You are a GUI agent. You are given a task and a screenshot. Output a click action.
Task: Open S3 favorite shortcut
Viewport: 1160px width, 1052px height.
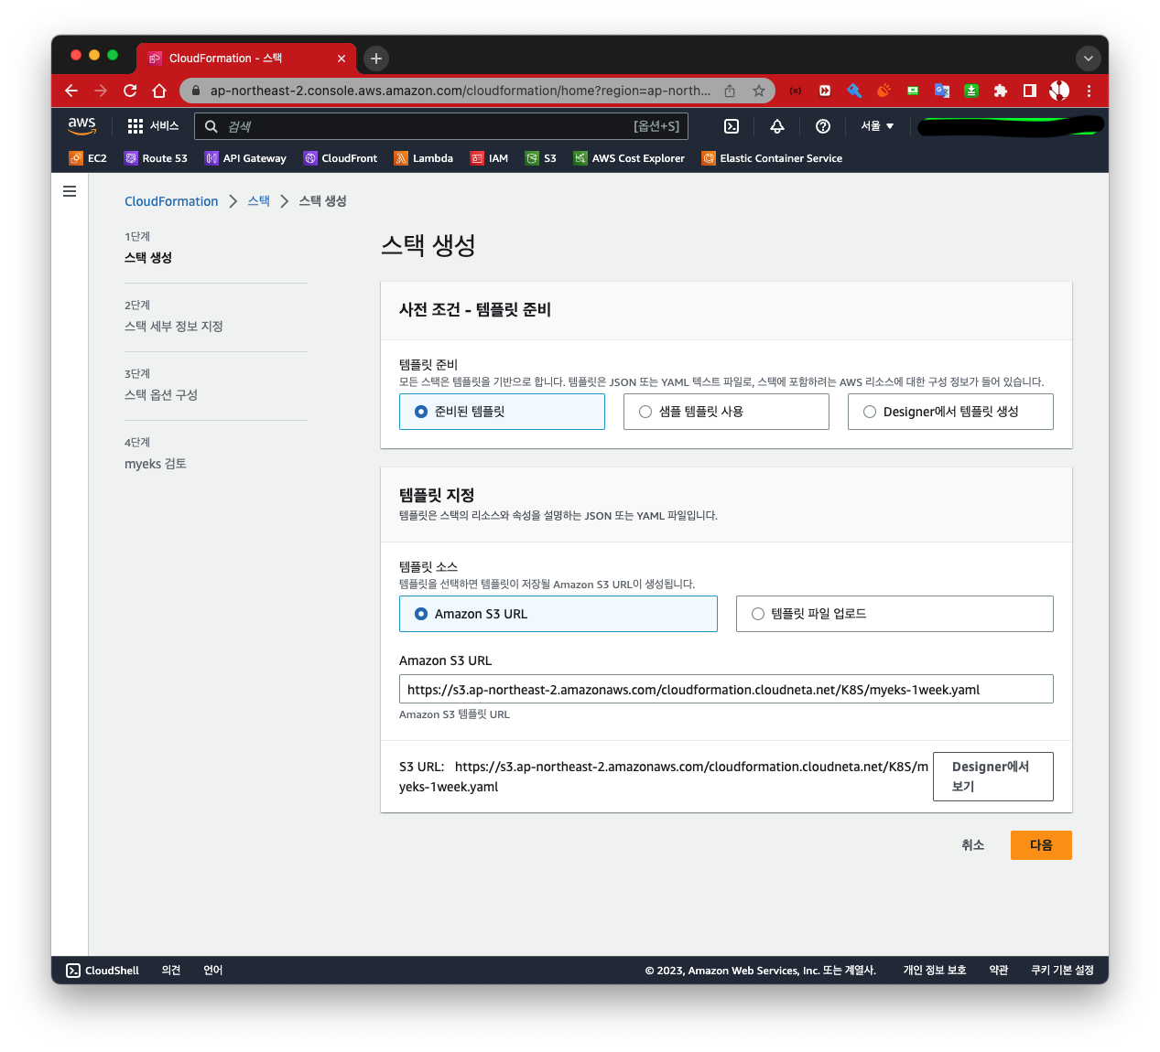[x=541, y=158]
